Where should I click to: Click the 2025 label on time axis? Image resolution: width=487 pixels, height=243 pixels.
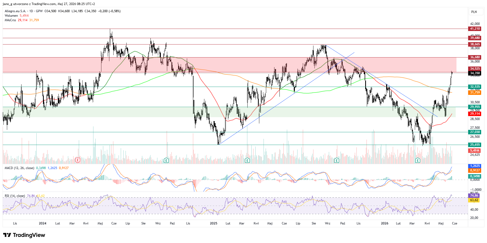point(214,223)
